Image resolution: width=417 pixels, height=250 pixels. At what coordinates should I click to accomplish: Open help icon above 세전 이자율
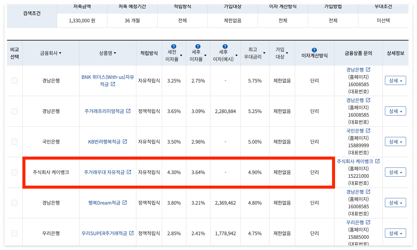click(174, 47)
